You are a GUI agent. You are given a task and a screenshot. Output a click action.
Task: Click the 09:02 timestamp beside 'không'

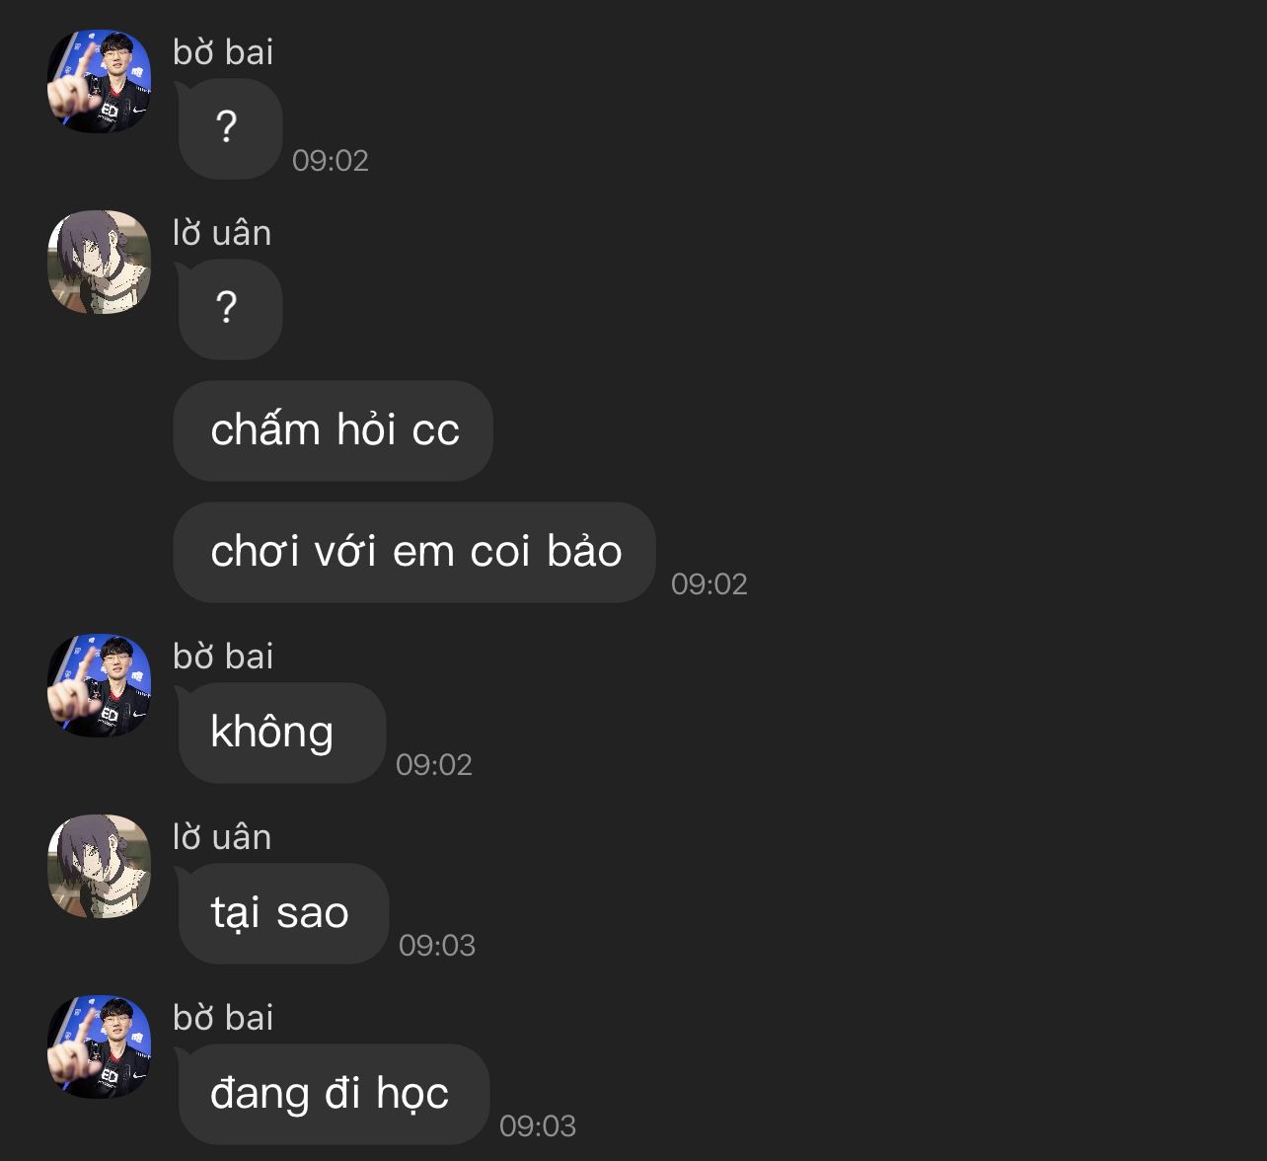pos(434,765)
